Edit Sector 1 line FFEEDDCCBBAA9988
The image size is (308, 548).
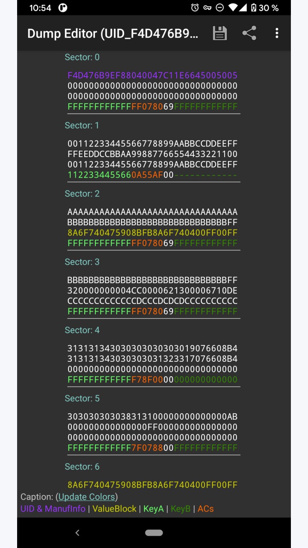(x=153, y=154)
